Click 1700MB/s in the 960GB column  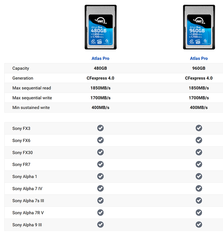pos(199,98)
